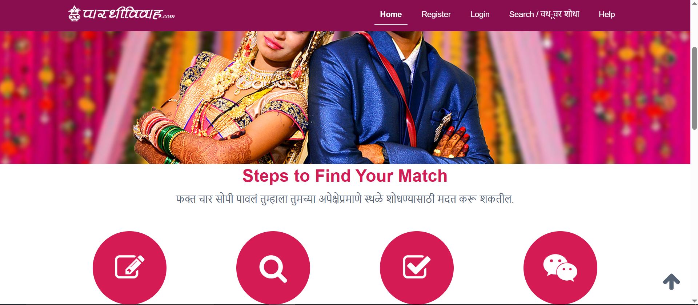The height and width of the screenshot is (305, 698).
Task: Click the pencil edit circle icon
Action: (129, 268)
